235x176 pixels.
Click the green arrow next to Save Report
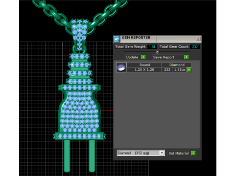click(x=187, y=57)
